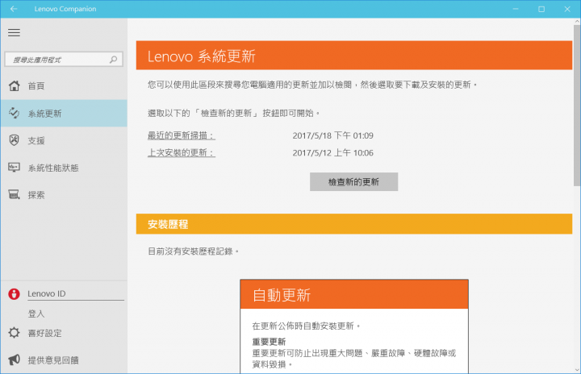581x374 pixels.
Task: Click the date 2017/5/18 下午 01:09
Action: tap(332, 135)
